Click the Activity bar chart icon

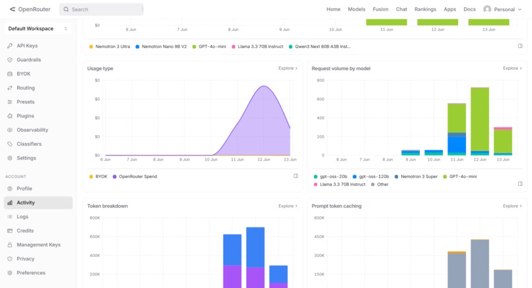10,202
